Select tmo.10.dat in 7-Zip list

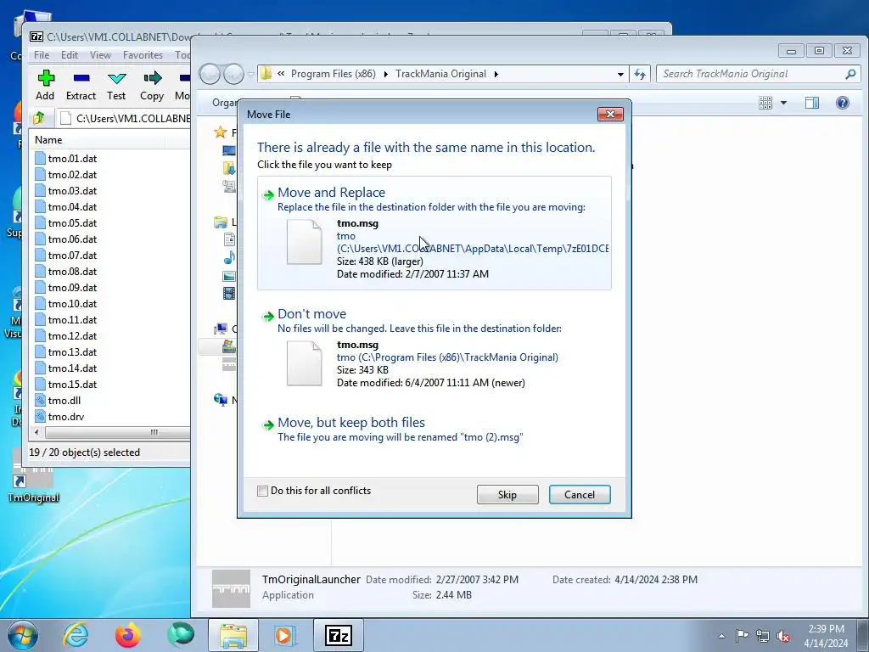[x=65, y=304]
